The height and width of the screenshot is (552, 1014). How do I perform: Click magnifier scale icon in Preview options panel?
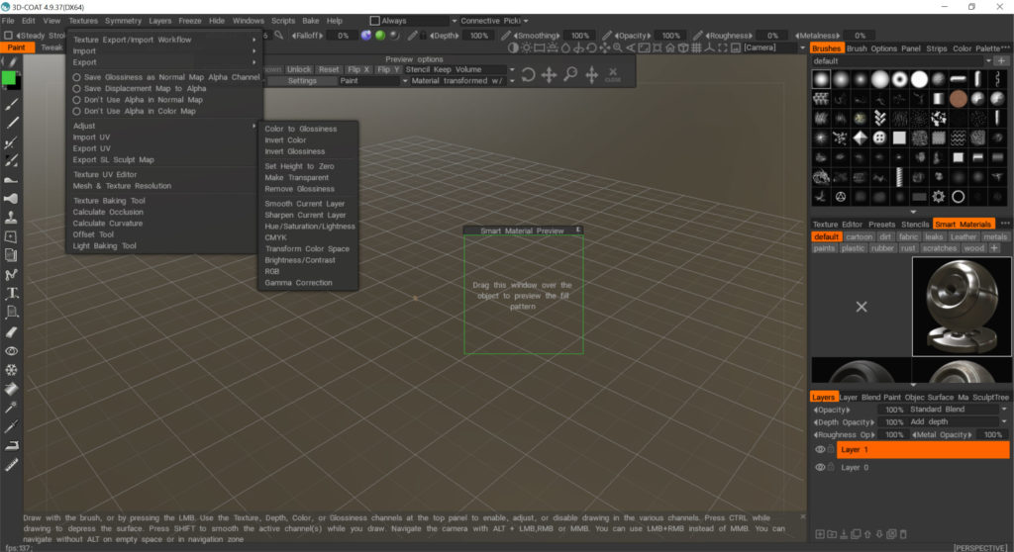pyautogui.click(x=570, y=75)
